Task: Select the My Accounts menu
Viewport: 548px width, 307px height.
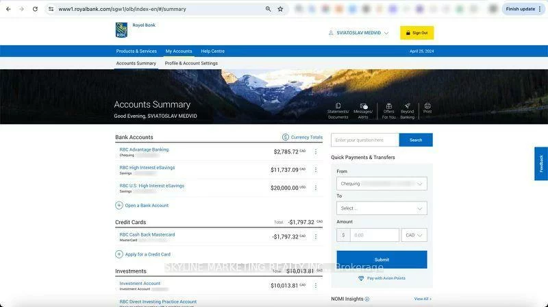Action: coord(179,51)
